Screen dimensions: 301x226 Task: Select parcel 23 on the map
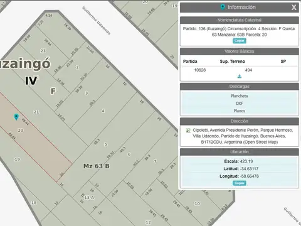43,51
